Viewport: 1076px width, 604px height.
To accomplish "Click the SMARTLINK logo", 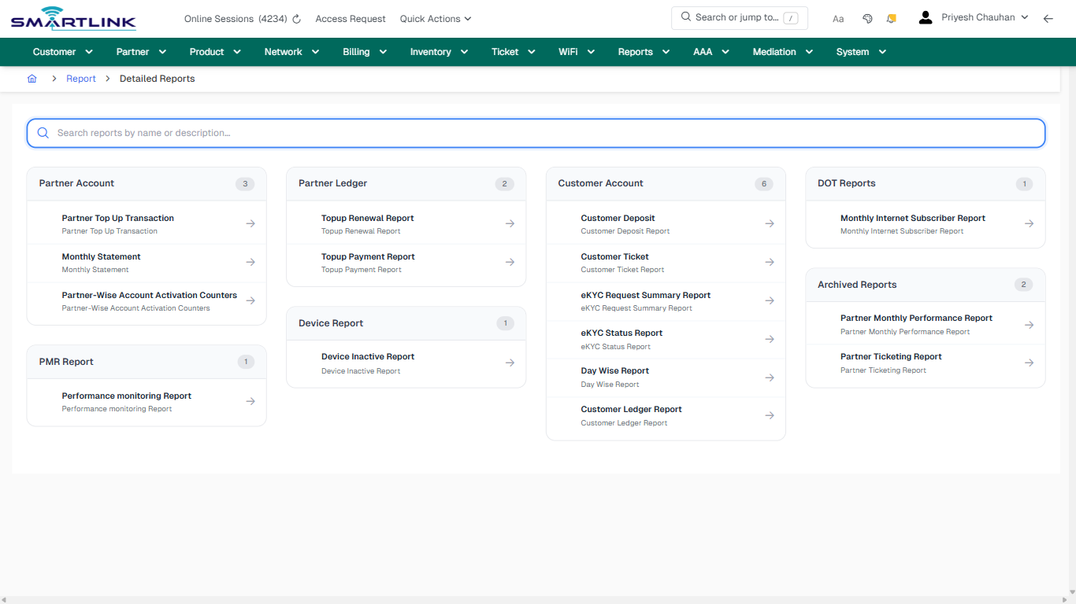I will [x=72, y=17].
